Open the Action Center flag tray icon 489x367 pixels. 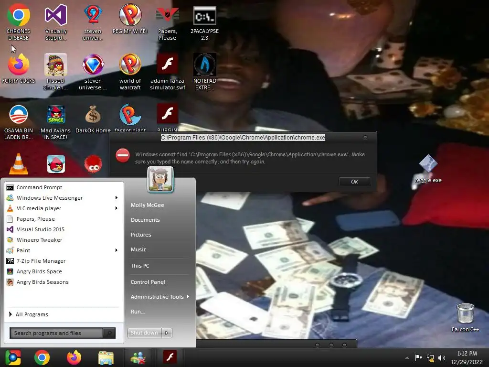(x=418, y=357)
